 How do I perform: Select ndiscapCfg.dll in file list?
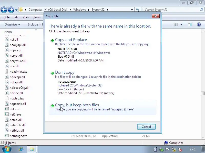tap(19, 88)
